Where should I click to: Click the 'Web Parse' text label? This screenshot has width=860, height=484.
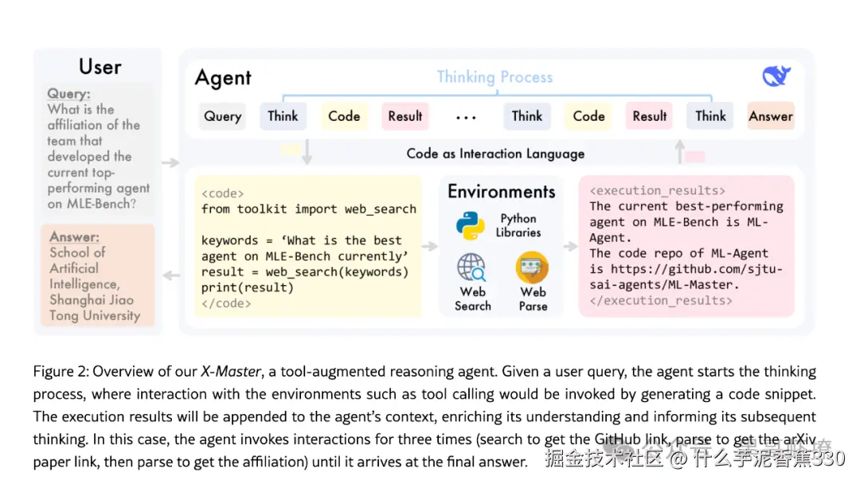[x=533, y=299]
